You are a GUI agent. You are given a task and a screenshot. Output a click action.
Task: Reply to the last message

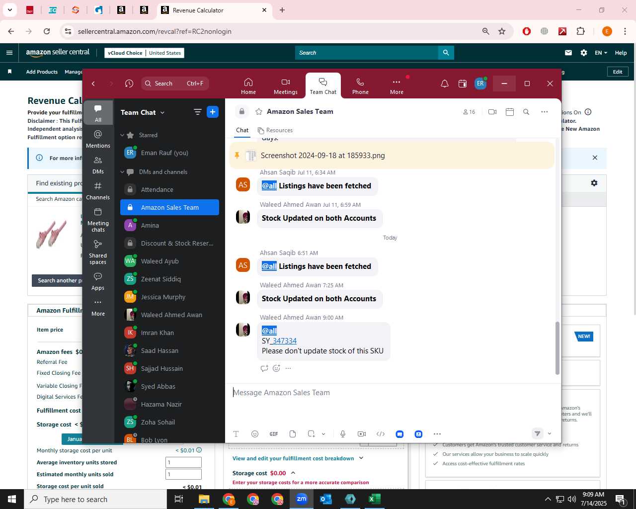pos(264,368)
